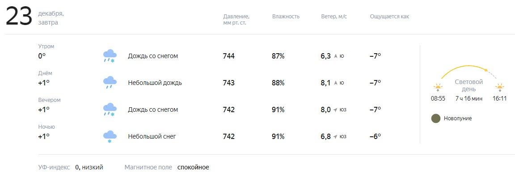The height and width of the screenshot is (177, 515).
Task: Click the Влажность column header
Action: [x=286, y=17]
